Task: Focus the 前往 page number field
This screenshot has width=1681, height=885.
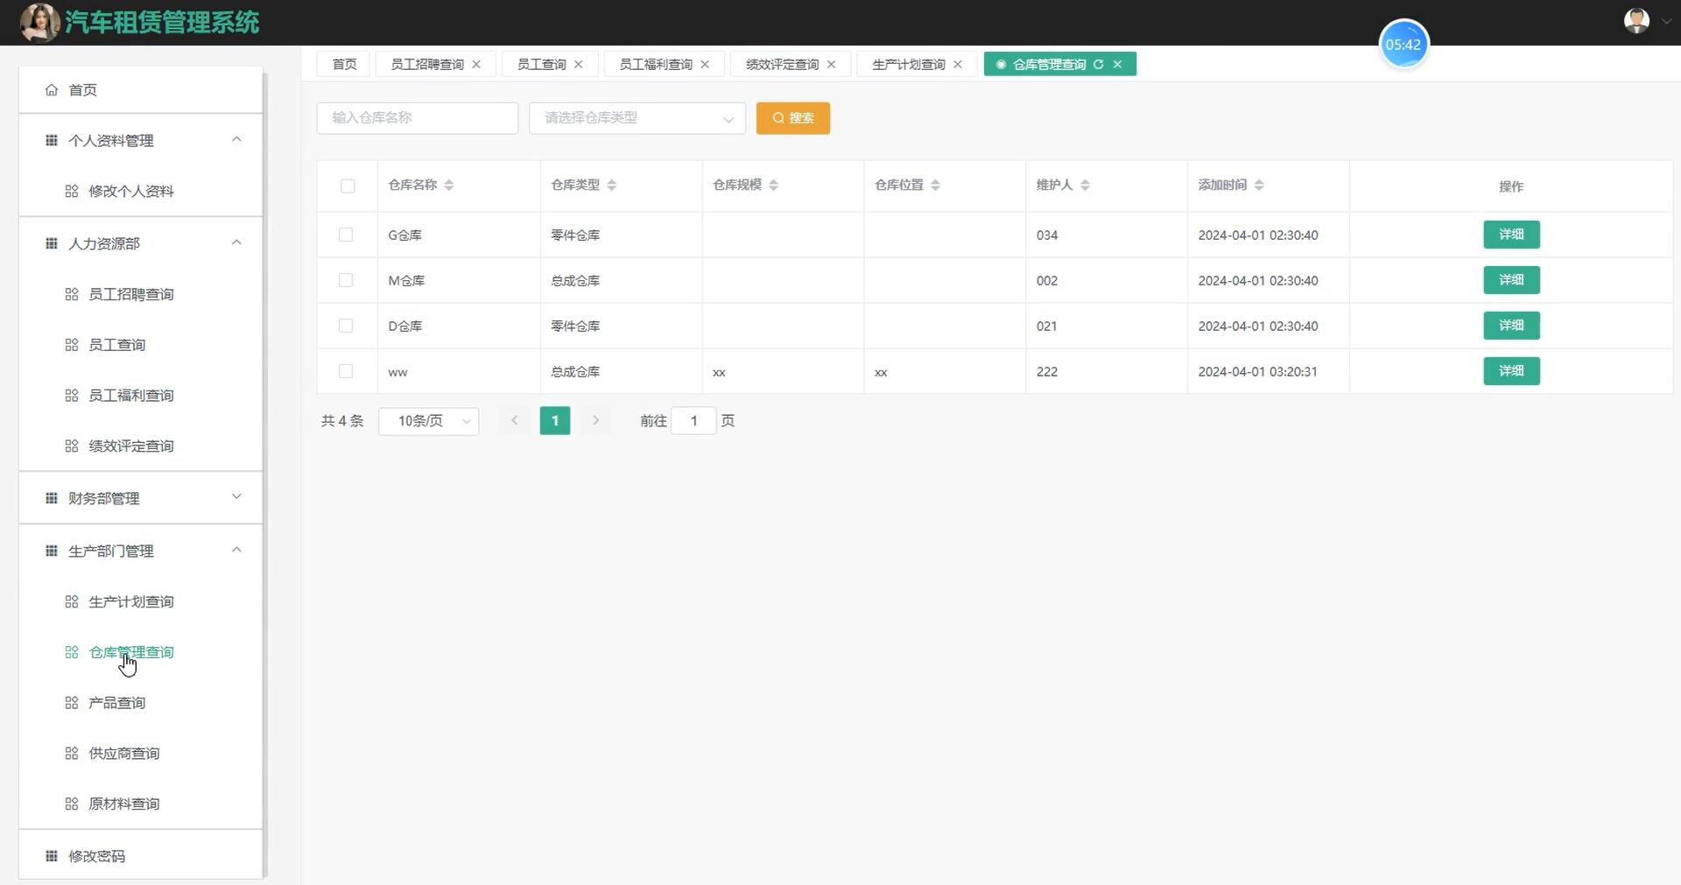Action: point(693,421)
